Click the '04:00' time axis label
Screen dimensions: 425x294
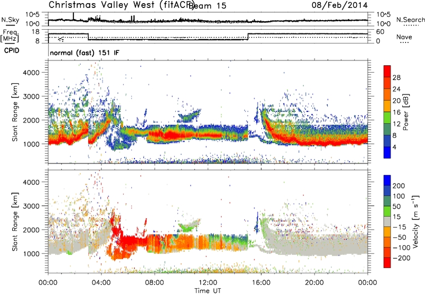click(x=101, y=283)
